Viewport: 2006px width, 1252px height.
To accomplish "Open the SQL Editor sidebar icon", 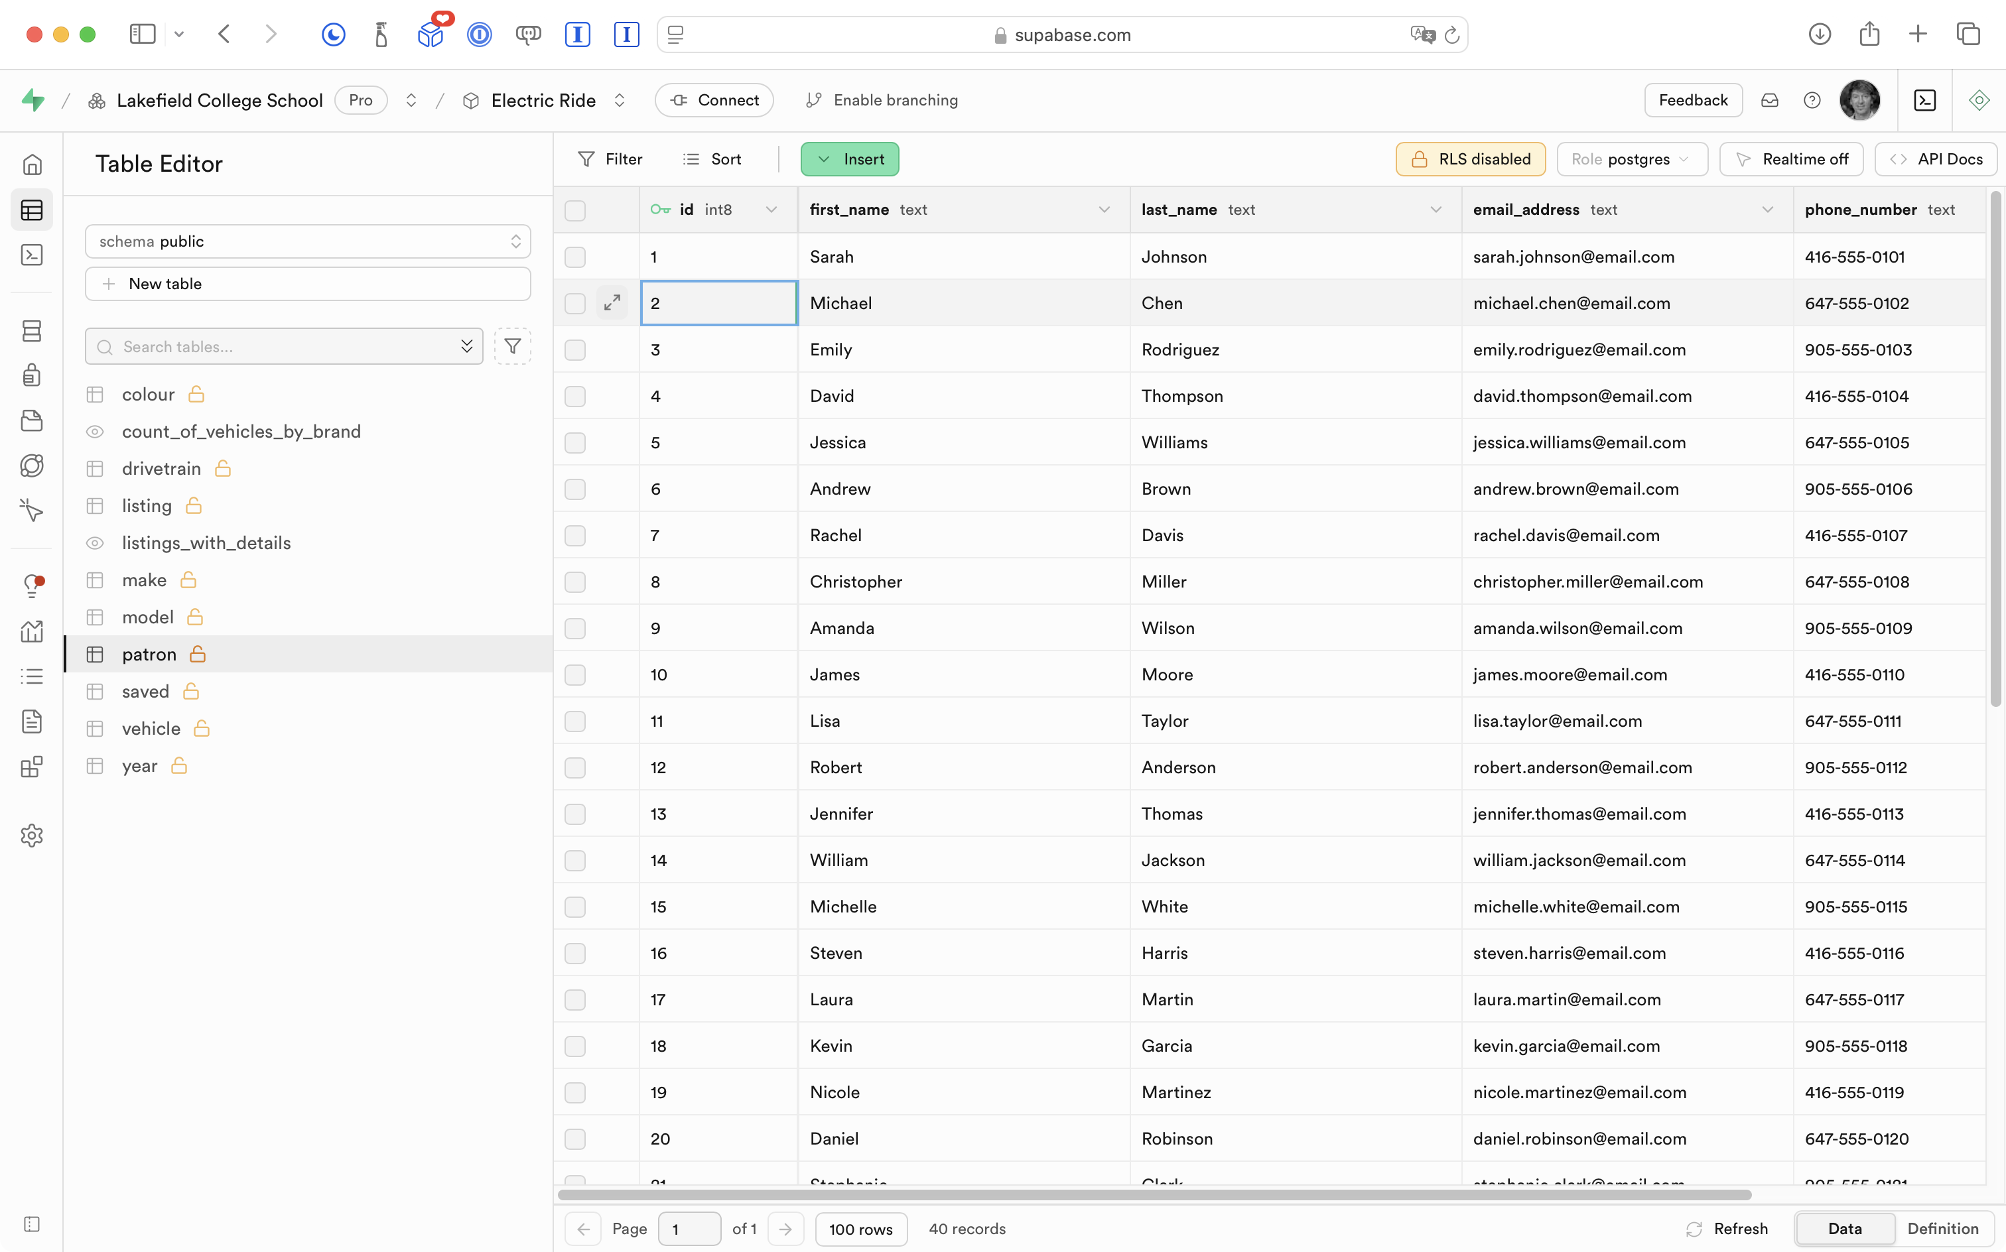I will (x=31, y=255).
